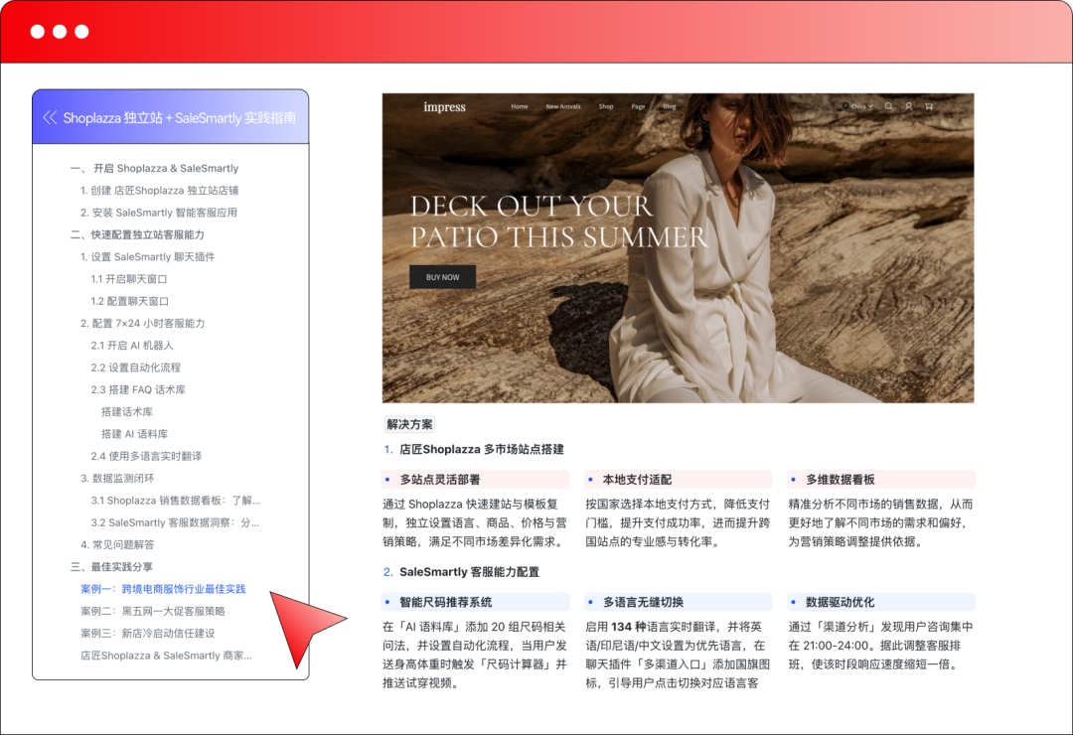Click heading SaleSmartly 客服能力配置

pyautogui.click(x=469, y=572)
